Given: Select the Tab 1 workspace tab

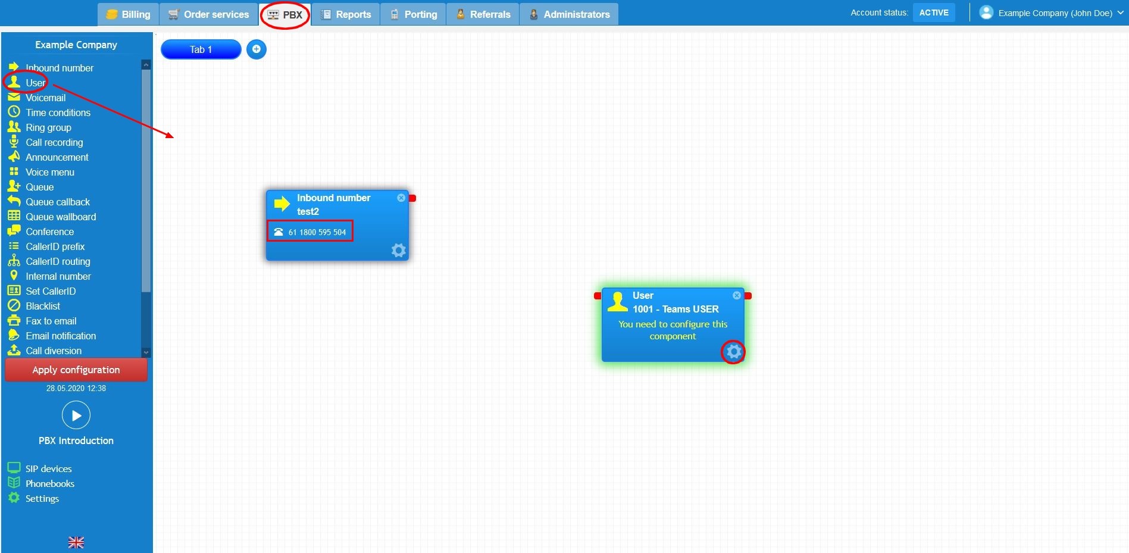Looking at the screenshot, I should [201, 49].
